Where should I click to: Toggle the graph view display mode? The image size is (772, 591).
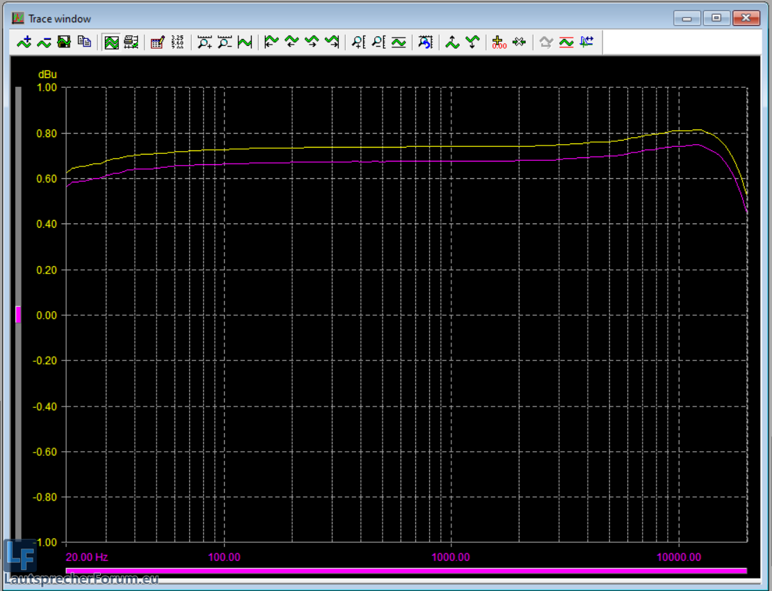coord(111,42)
